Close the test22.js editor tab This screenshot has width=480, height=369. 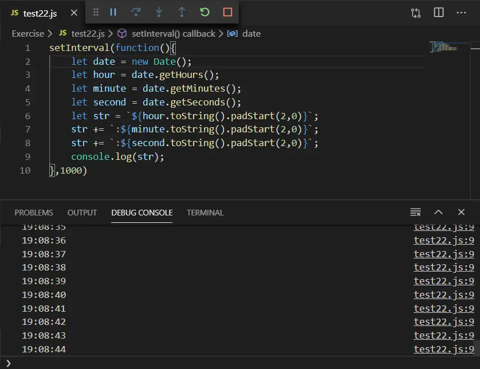tap(74, 13)
